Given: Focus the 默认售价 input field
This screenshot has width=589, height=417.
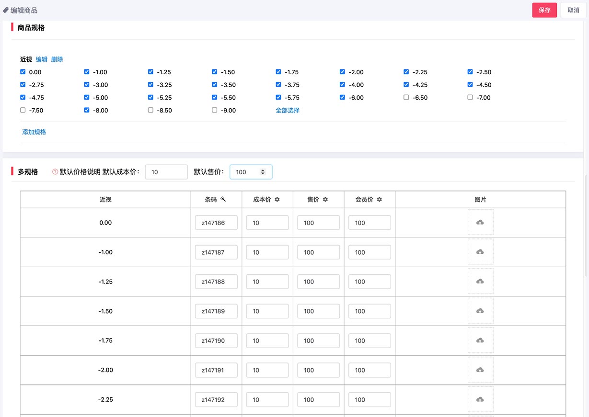Looking at the screenshot, I should 251,172.
